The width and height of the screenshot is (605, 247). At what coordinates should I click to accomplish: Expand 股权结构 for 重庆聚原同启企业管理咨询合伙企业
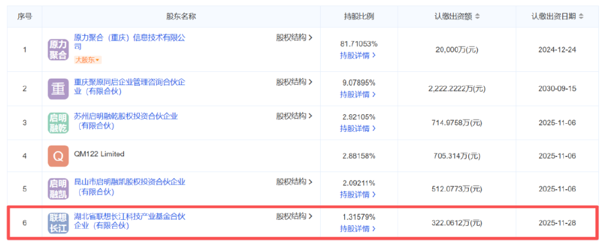[x=294, y=82]
